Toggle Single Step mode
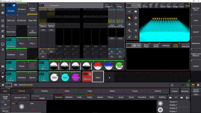201x113 pixels. pyautogui.click(x=5, y=98)
